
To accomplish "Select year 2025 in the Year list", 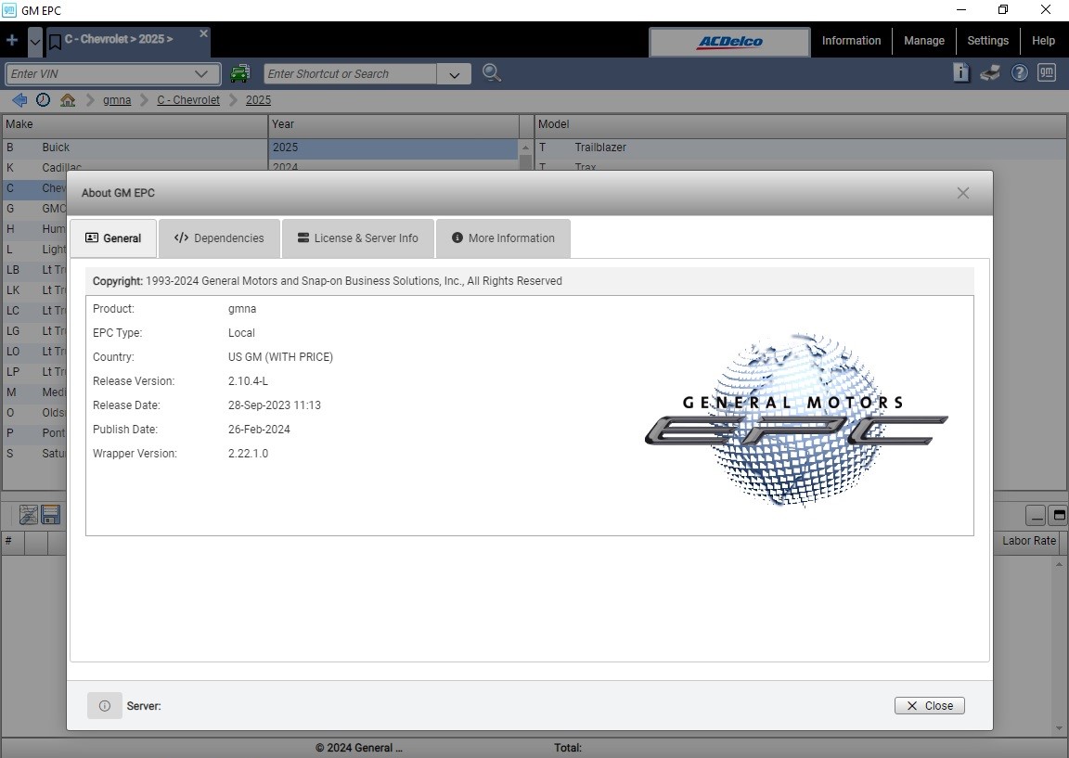I will (394, 148).
